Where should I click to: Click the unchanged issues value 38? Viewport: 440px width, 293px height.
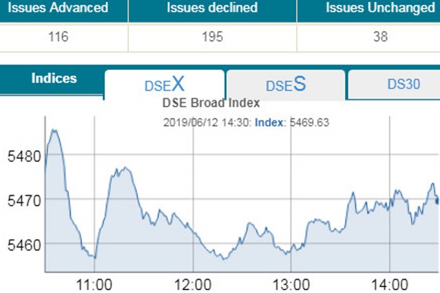point(380,37)
